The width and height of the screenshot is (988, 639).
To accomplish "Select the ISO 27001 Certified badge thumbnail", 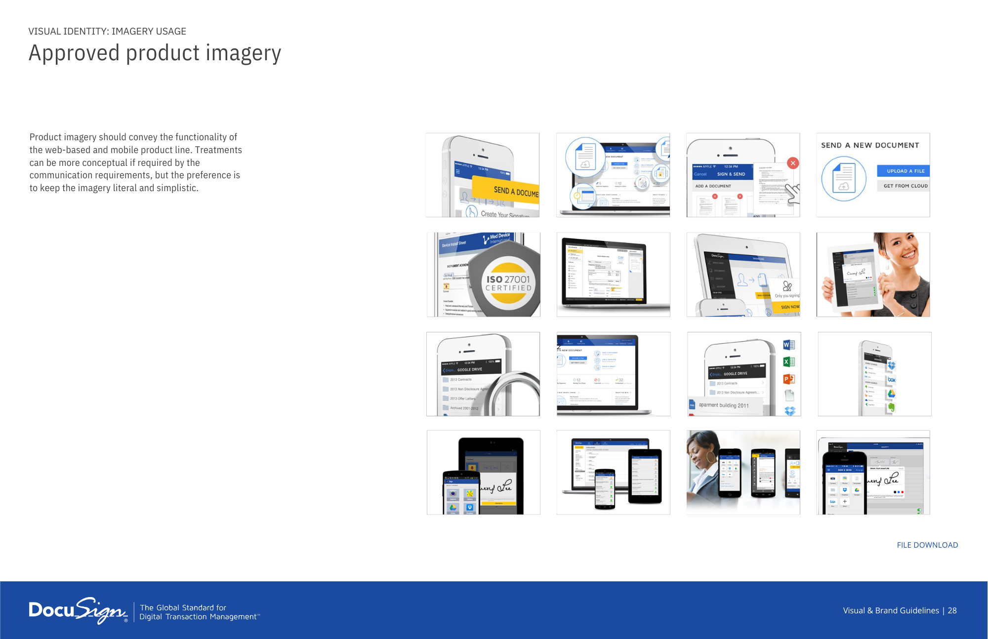I will (484, 275).
